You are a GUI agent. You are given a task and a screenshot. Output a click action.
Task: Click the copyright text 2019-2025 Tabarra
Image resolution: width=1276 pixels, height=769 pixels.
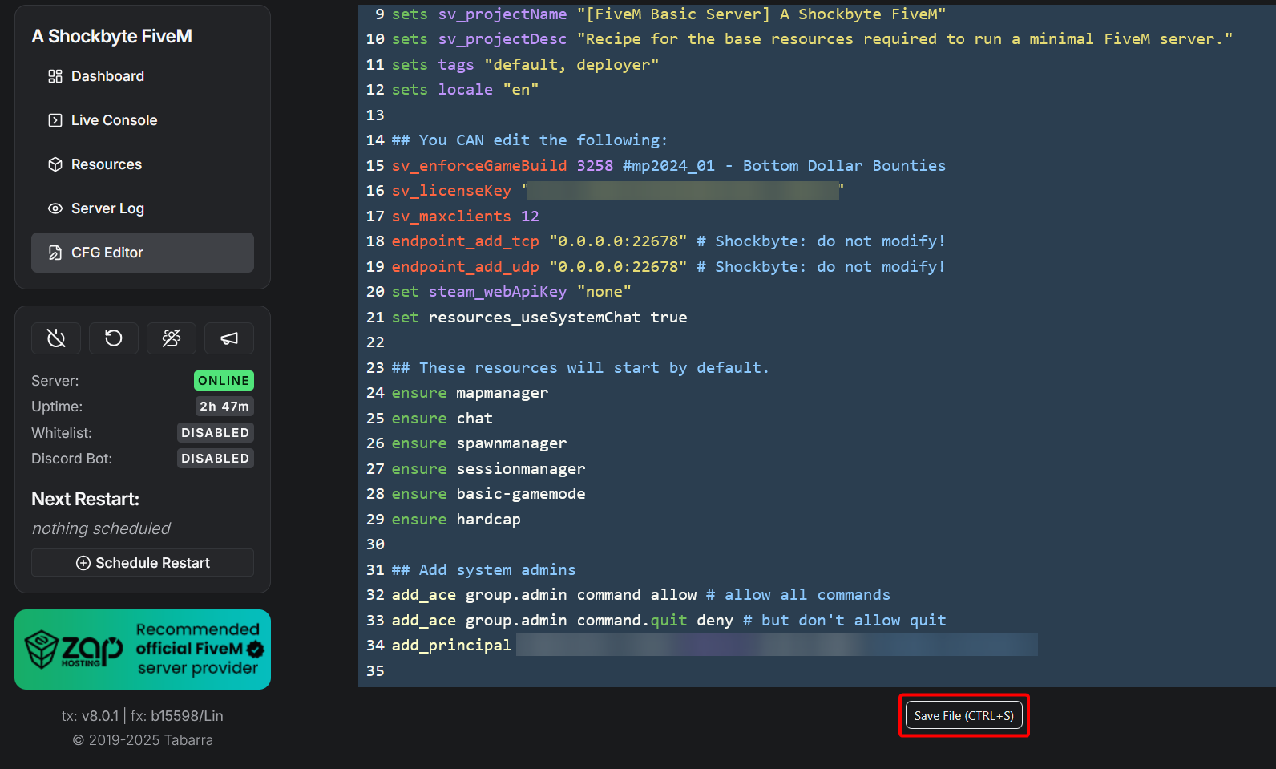tap(143, 740)
